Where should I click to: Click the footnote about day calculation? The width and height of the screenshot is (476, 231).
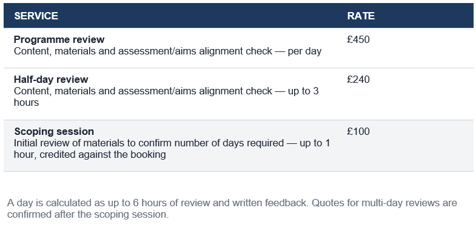(x=232, y=208)
